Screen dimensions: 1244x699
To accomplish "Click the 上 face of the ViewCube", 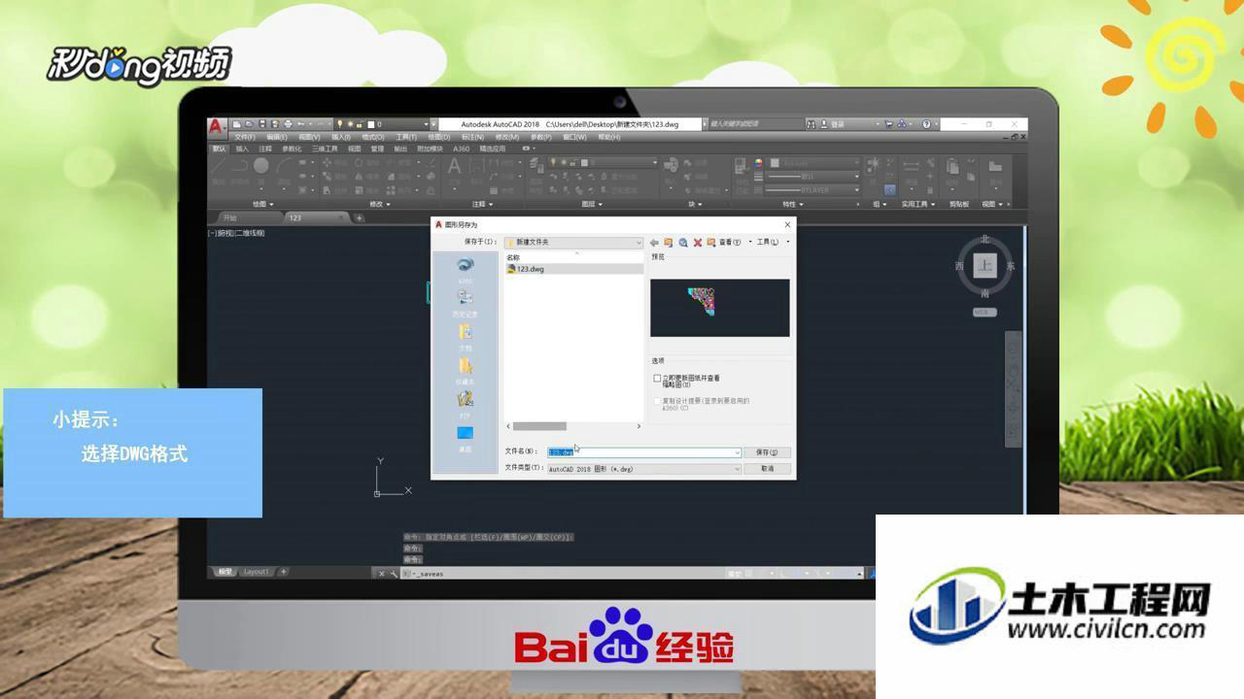I will coord(985,266).
